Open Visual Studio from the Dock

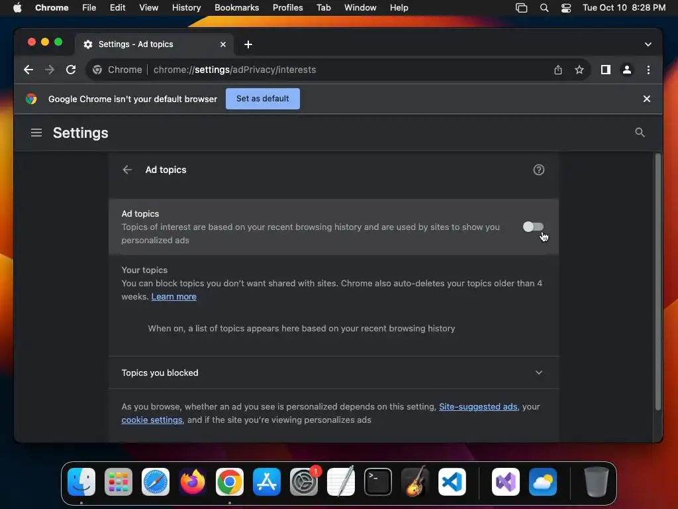point(505,482)
